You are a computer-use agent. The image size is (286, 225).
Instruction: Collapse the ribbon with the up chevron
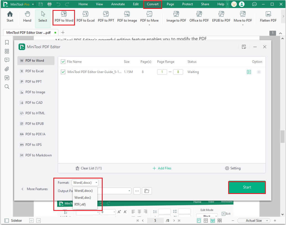coord(280,33)
